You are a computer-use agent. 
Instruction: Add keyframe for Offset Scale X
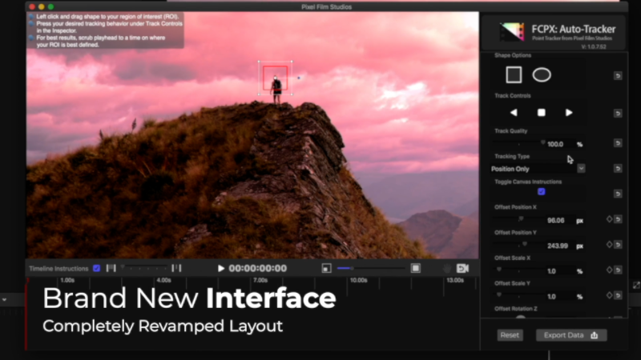[x=609, y=270]
